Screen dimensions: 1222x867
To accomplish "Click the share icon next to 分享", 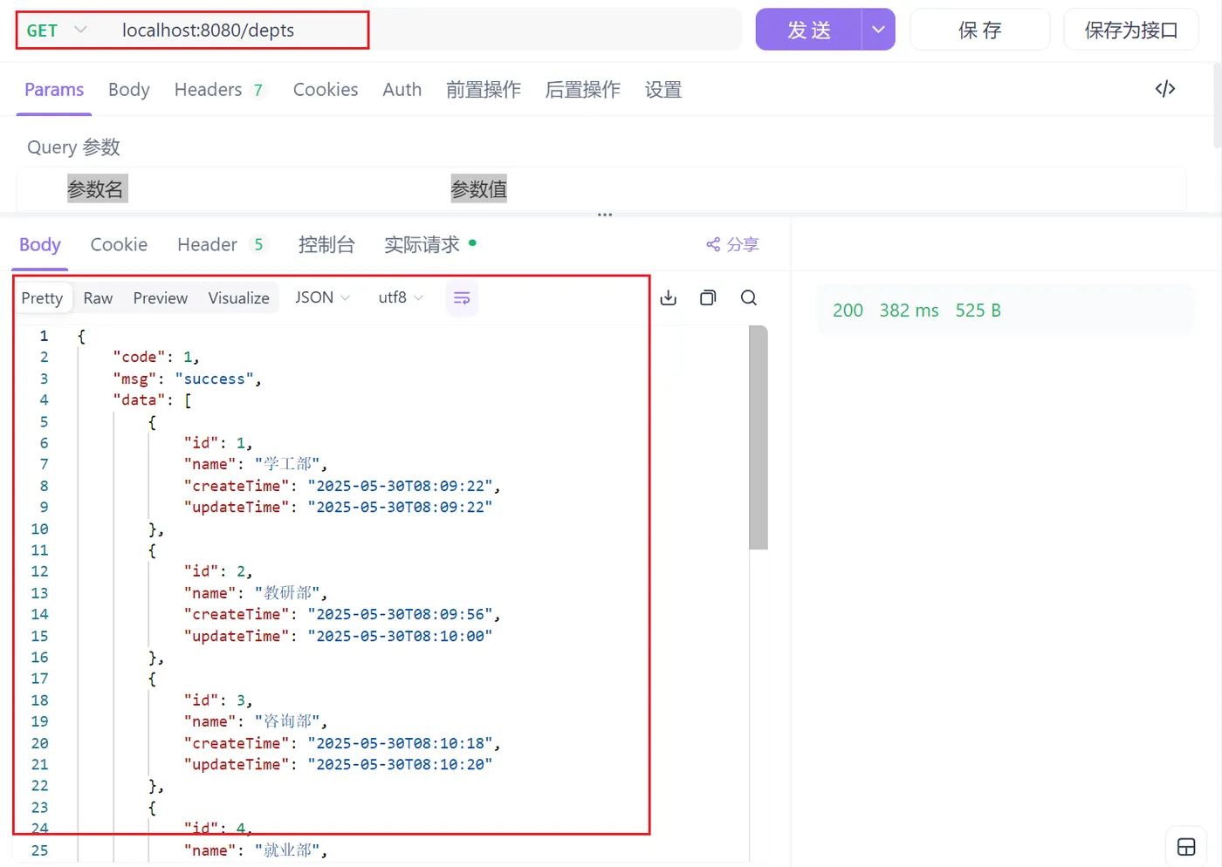I will [x=713, y=244].
